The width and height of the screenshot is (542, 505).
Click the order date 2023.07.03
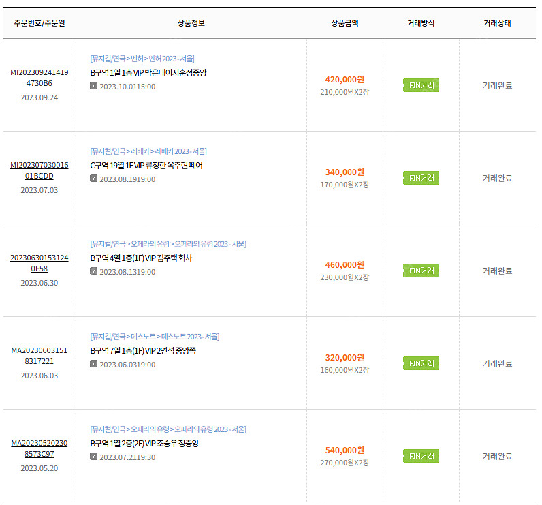(x=39, y=190)
